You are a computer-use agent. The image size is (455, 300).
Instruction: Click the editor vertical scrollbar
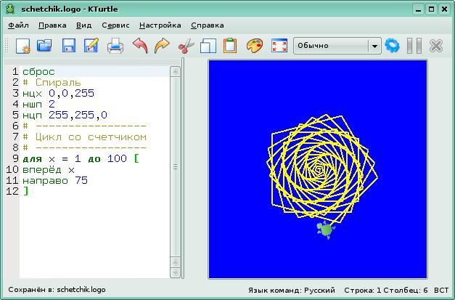click(x=175, y=167)
